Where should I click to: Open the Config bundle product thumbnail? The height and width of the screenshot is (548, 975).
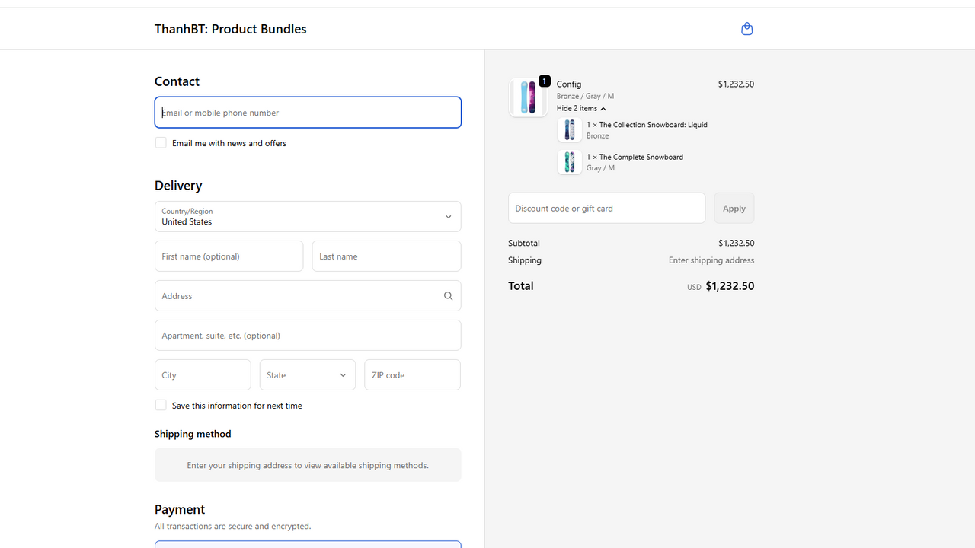pyautogui.click(x=528, y=97)
